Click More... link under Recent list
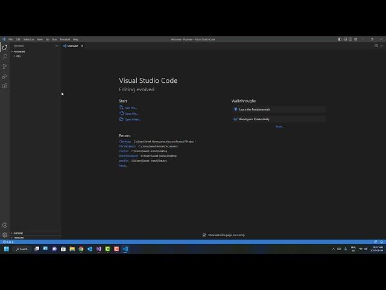This screenshot has height=290, width=386. coord(123,166)
